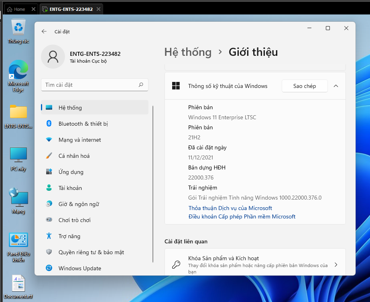Minimize the Settings window

point(309,28)
